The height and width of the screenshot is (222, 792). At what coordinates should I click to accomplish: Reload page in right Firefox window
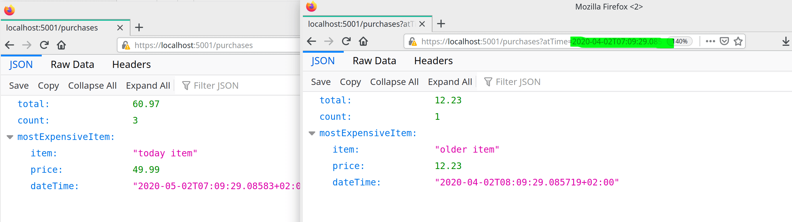346,41
